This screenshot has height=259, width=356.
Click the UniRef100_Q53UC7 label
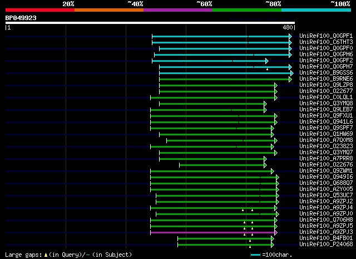click(x=326, y=196)
